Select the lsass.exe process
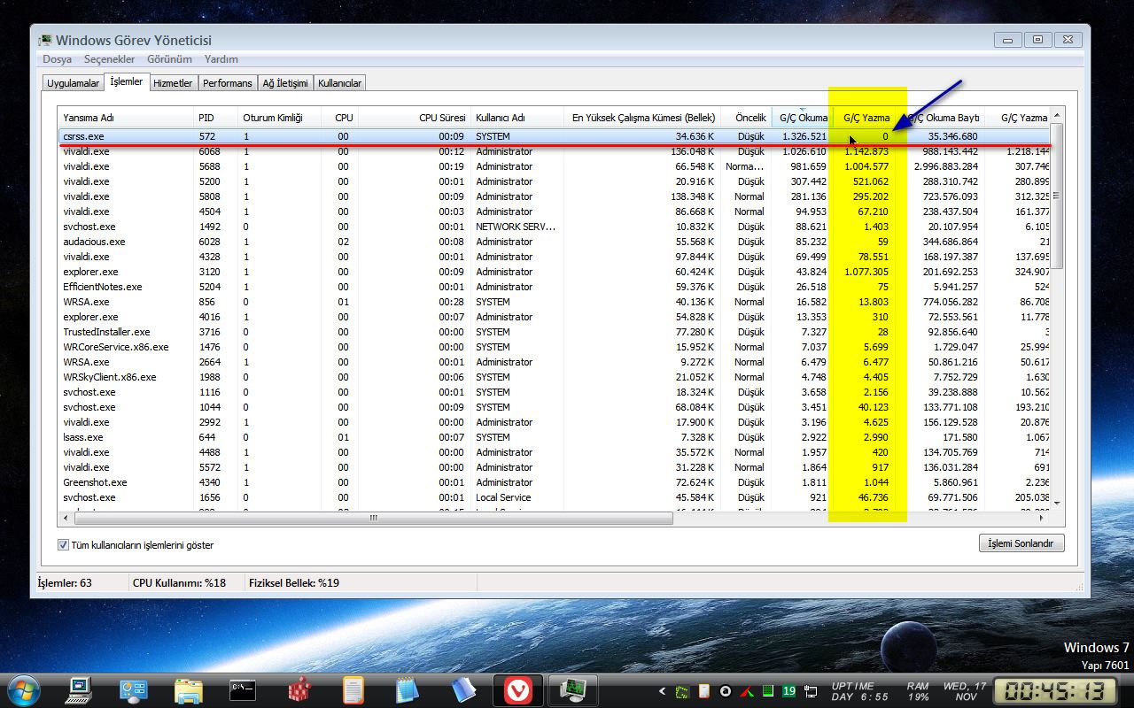The image size is (1134, 708). (554, 437)
